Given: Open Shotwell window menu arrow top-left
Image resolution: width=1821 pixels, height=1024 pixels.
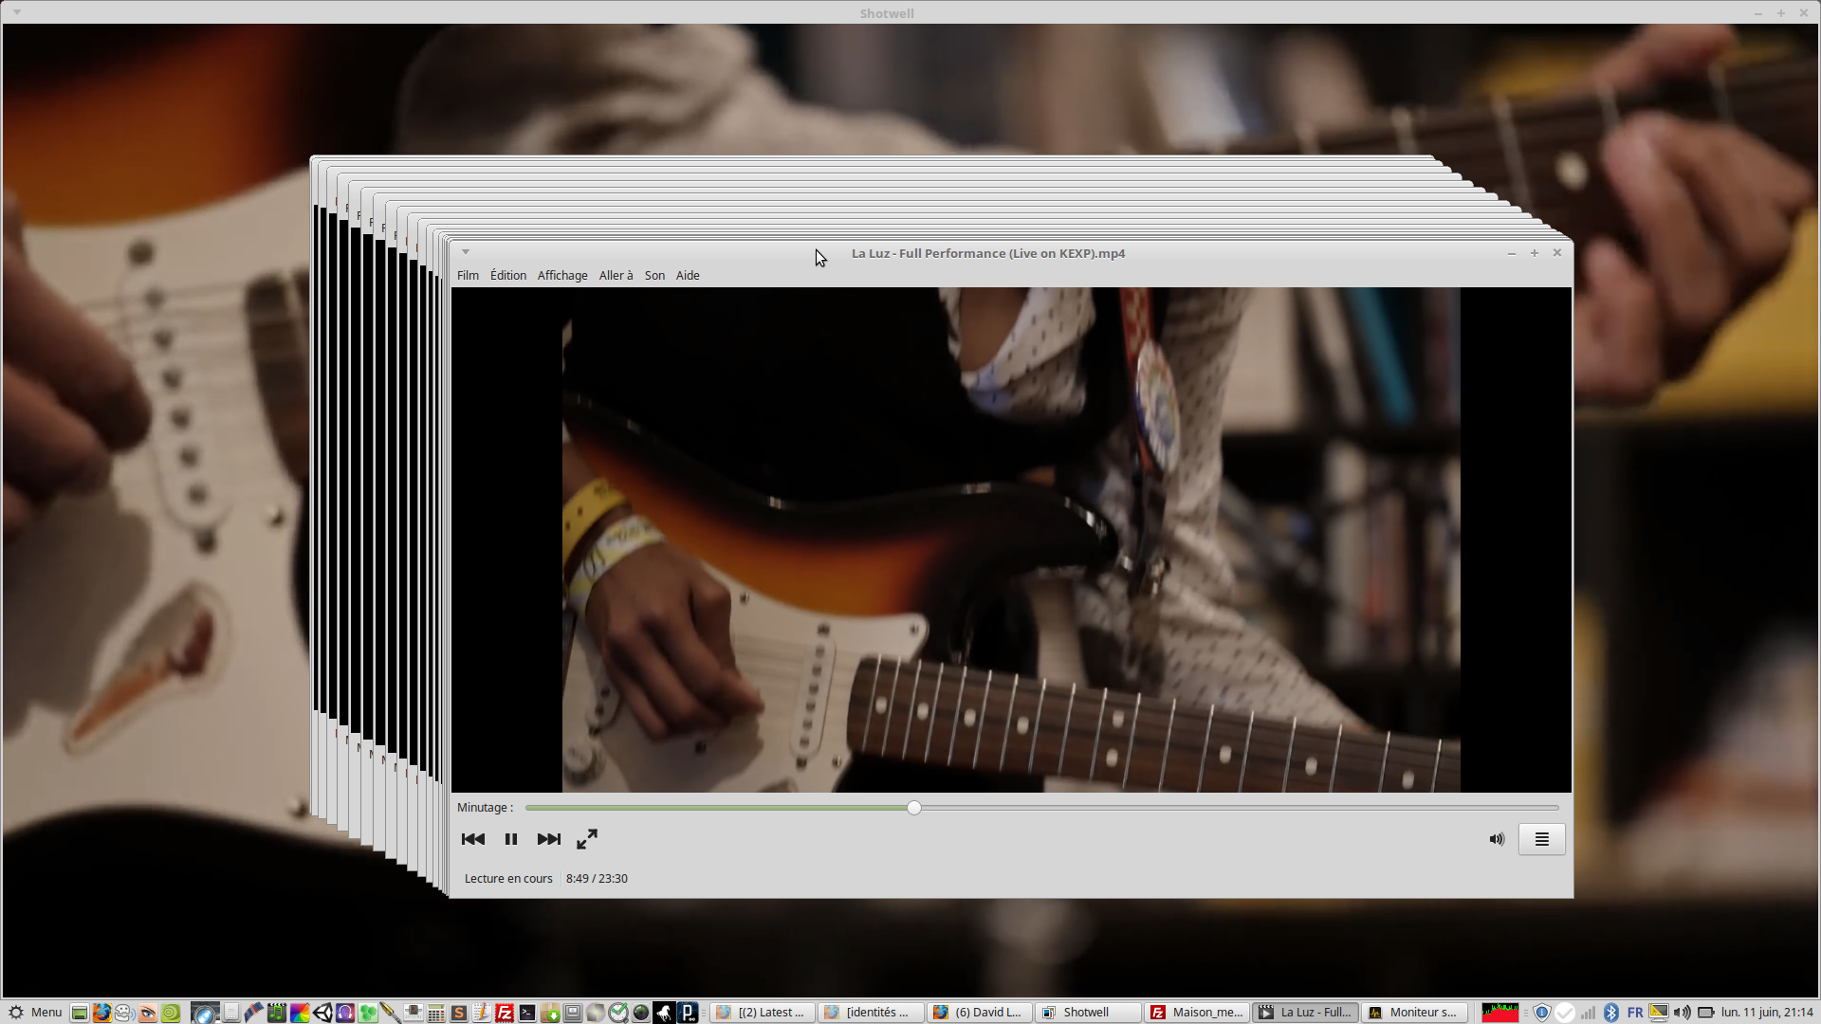Looking at the screenshot, I should (17, 12).
